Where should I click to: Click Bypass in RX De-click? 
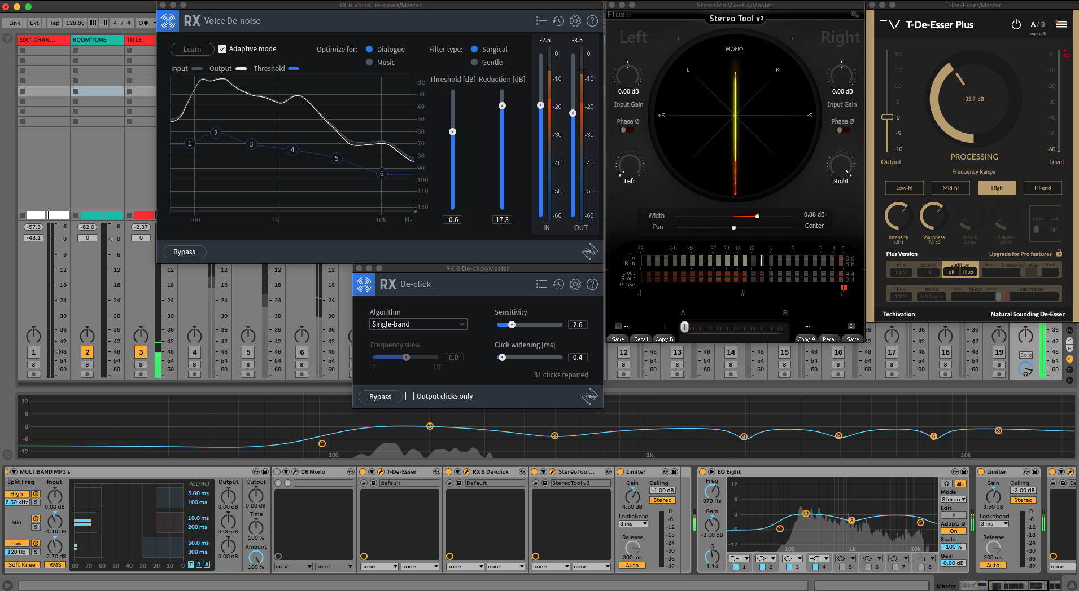(380, 396)
